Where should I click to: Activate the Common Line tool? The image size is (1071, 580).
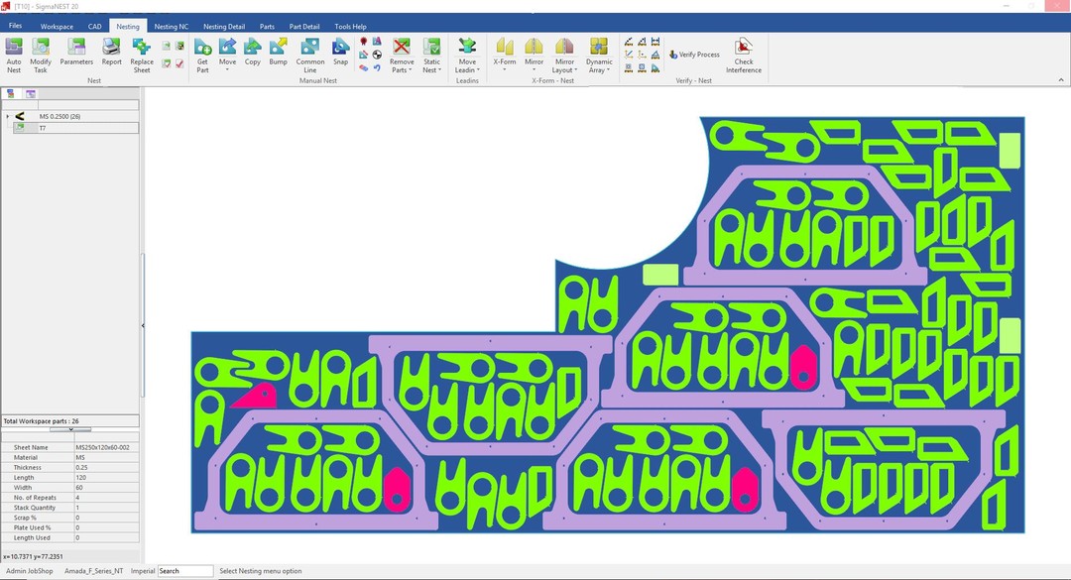(310, 54)
